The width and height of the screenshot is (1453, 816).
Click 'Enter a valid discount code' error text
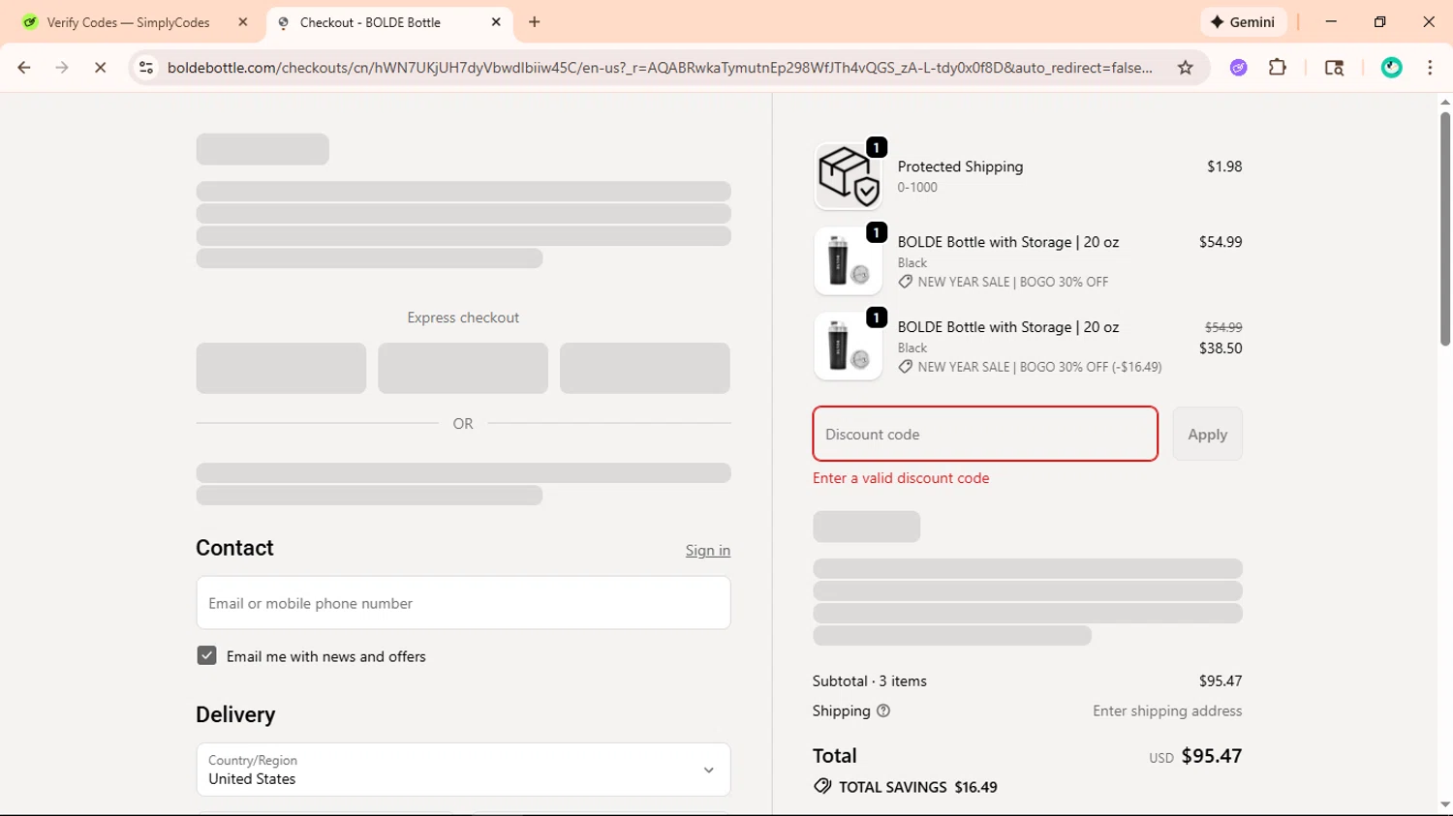(x=901, y=478)
